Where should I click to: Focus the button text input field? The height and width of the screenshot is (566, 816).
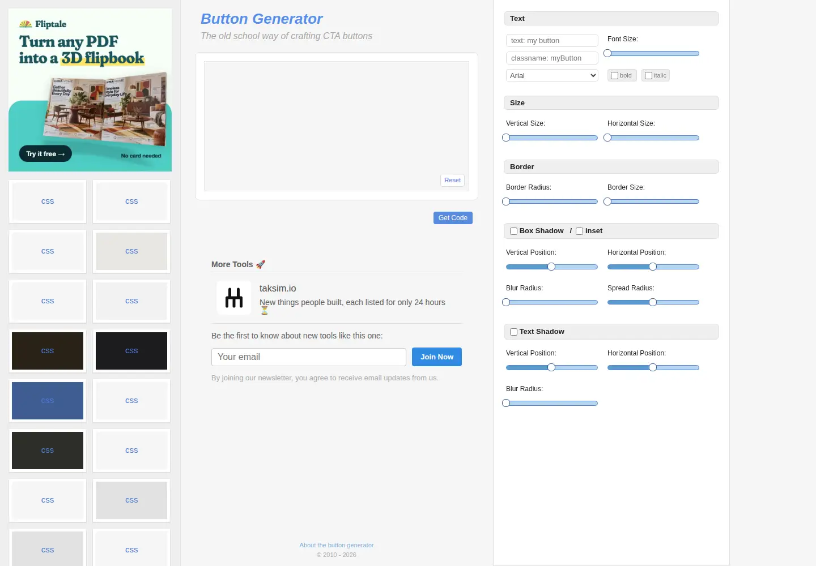click(x=552, y=41)
